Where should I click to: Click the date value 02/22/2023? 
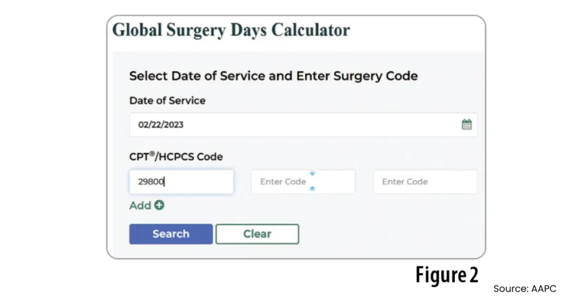[161, 125]
